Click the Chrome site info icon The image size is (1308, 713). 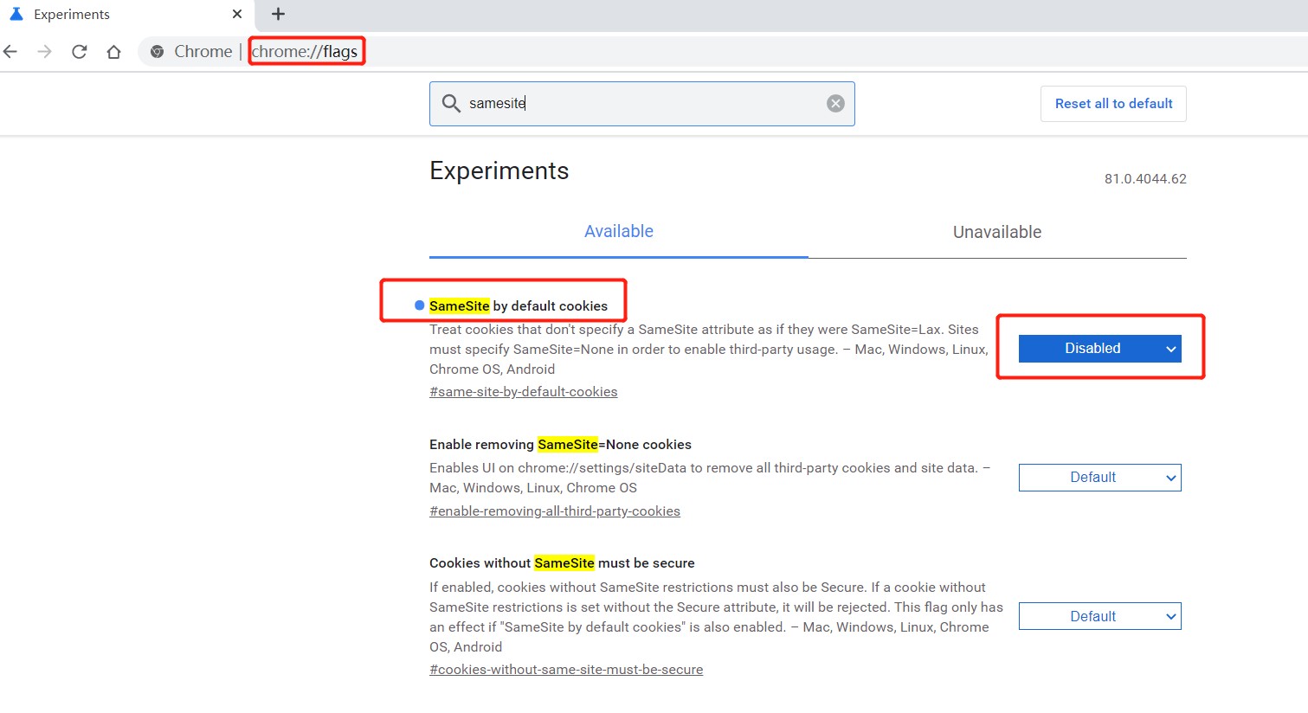coord(157,52)
